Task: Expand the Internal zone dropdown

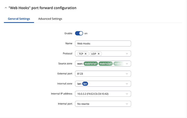Action: [127, 84]
